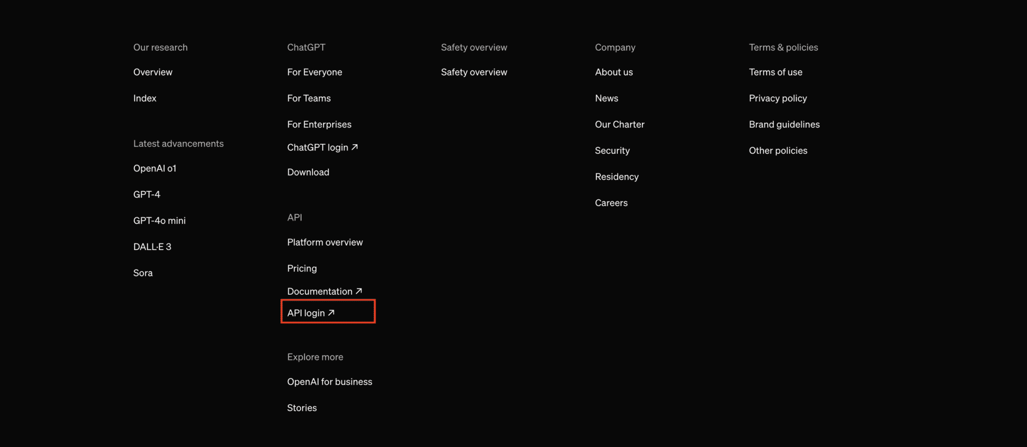This screenshot has height=447, width=1027.
Task: Click the OpenAI for business link
Action: click(x=329, y=382)
